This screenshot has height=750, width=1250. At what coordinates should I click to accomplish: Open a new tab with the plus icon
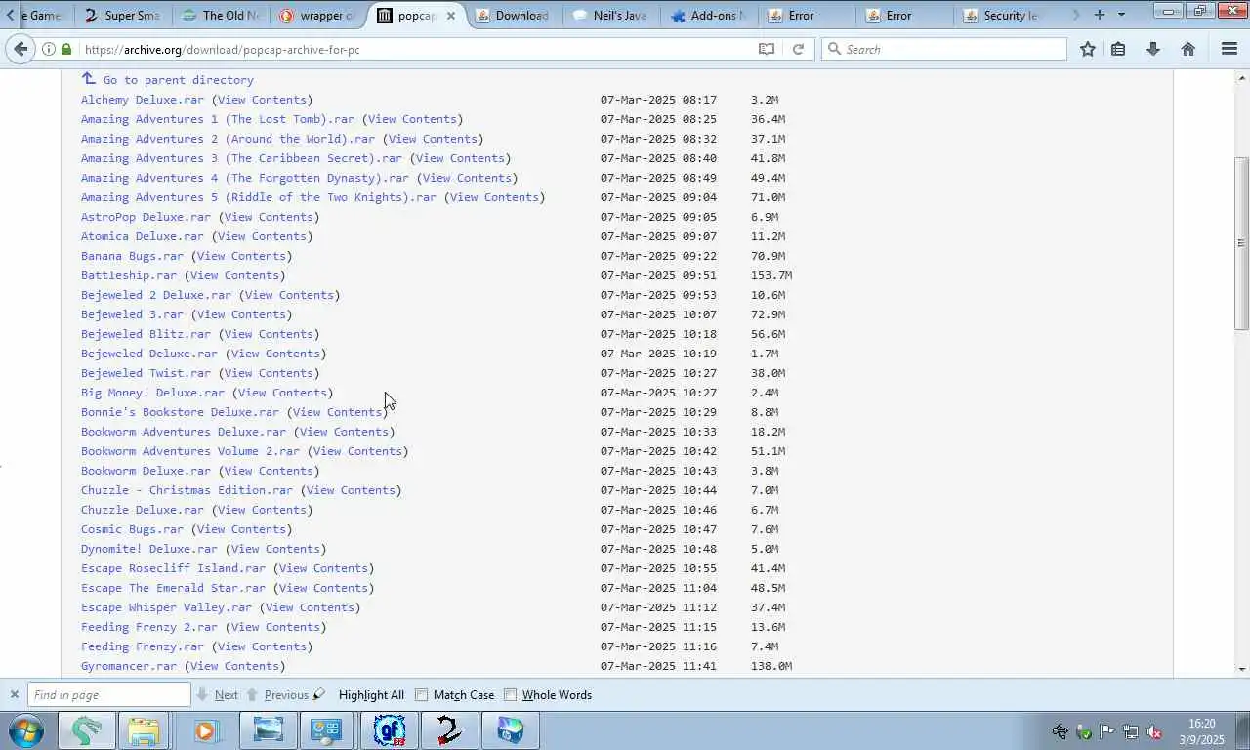[x=1100, y=15]
